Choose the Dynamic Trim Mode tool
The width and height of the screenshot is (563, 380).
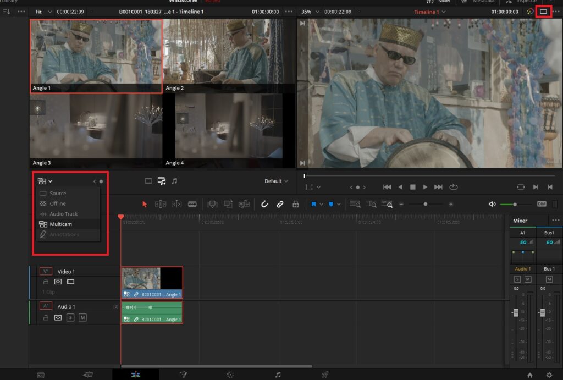[x=176, y=204]
